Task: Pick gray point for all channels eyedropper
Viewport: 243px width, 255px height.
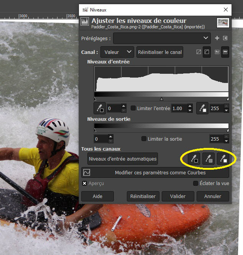Action: tap(208, 158)
